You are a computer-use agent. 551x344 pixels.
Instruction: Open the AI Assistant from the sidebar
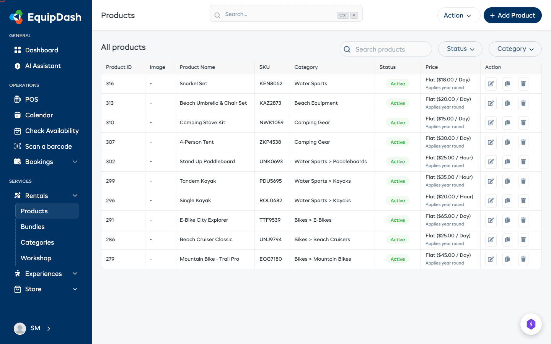(43, 66)
